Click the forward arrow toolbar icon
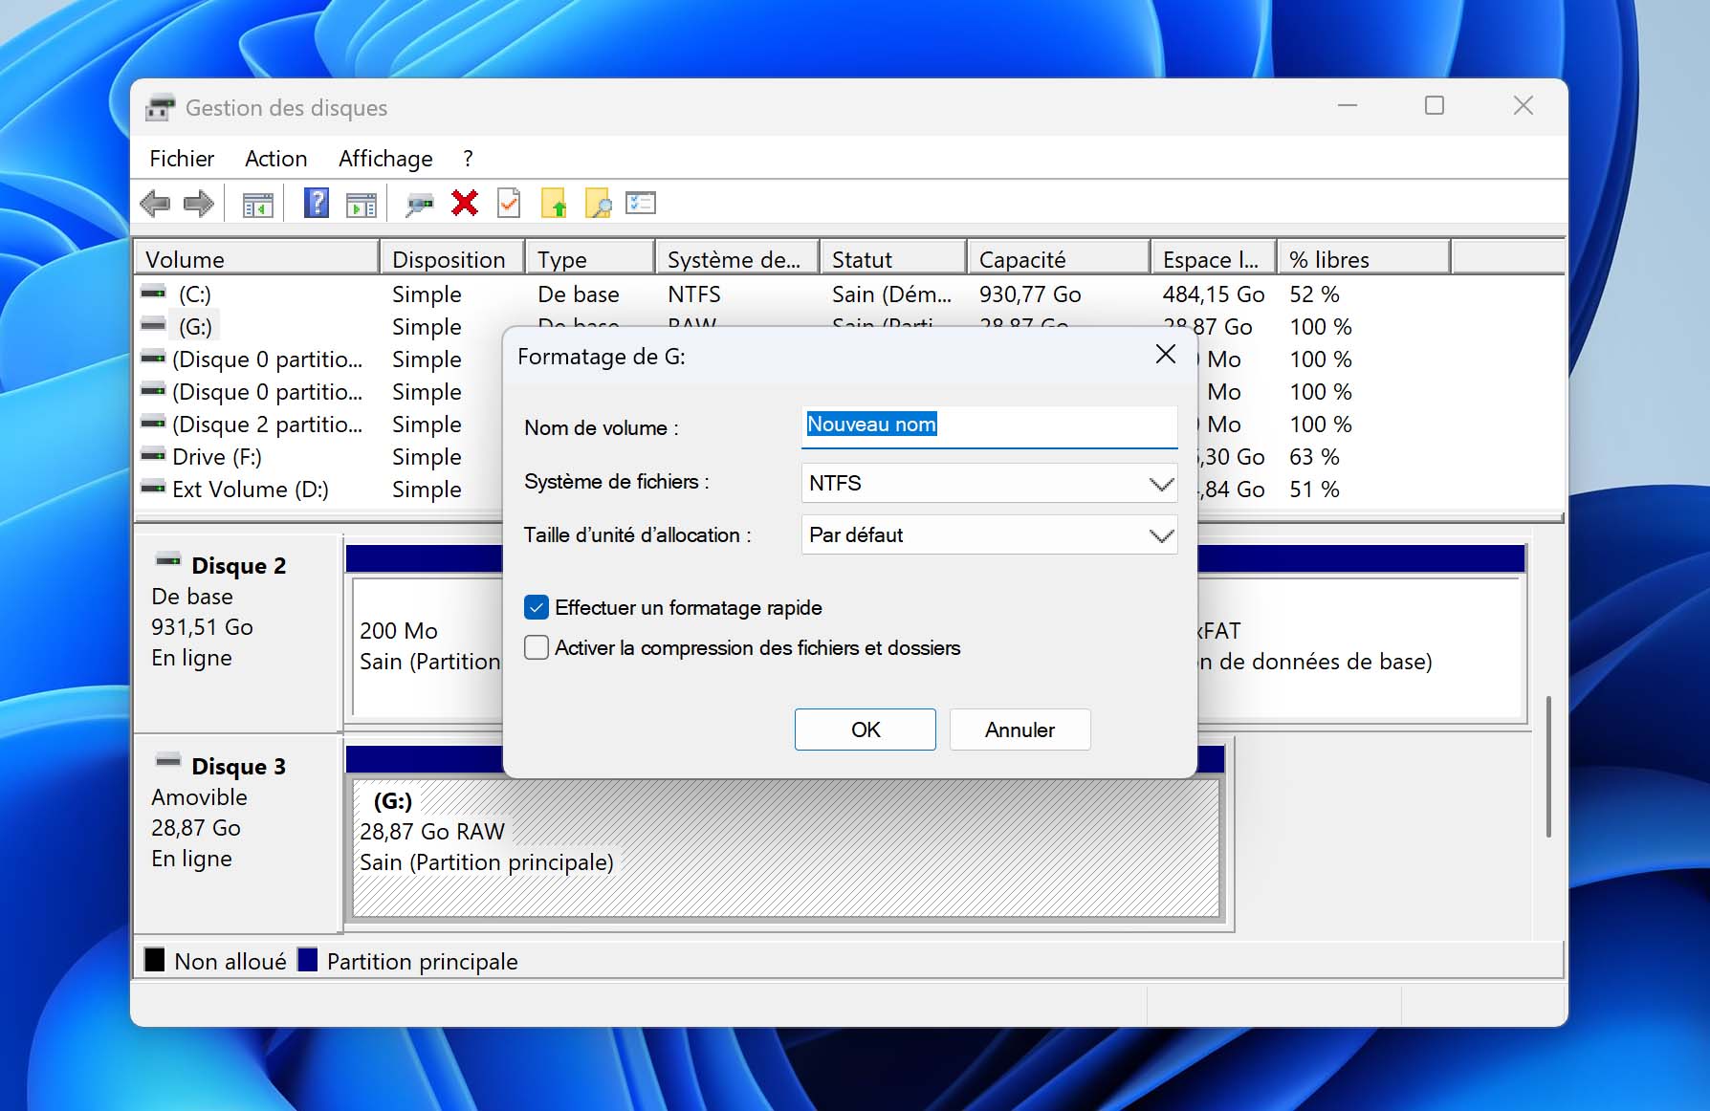This screenshot has height=1111, width=1710. coord(199,204)
